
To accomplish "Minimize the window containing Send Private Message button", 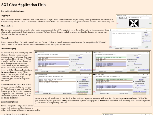I will click(80, 74).
